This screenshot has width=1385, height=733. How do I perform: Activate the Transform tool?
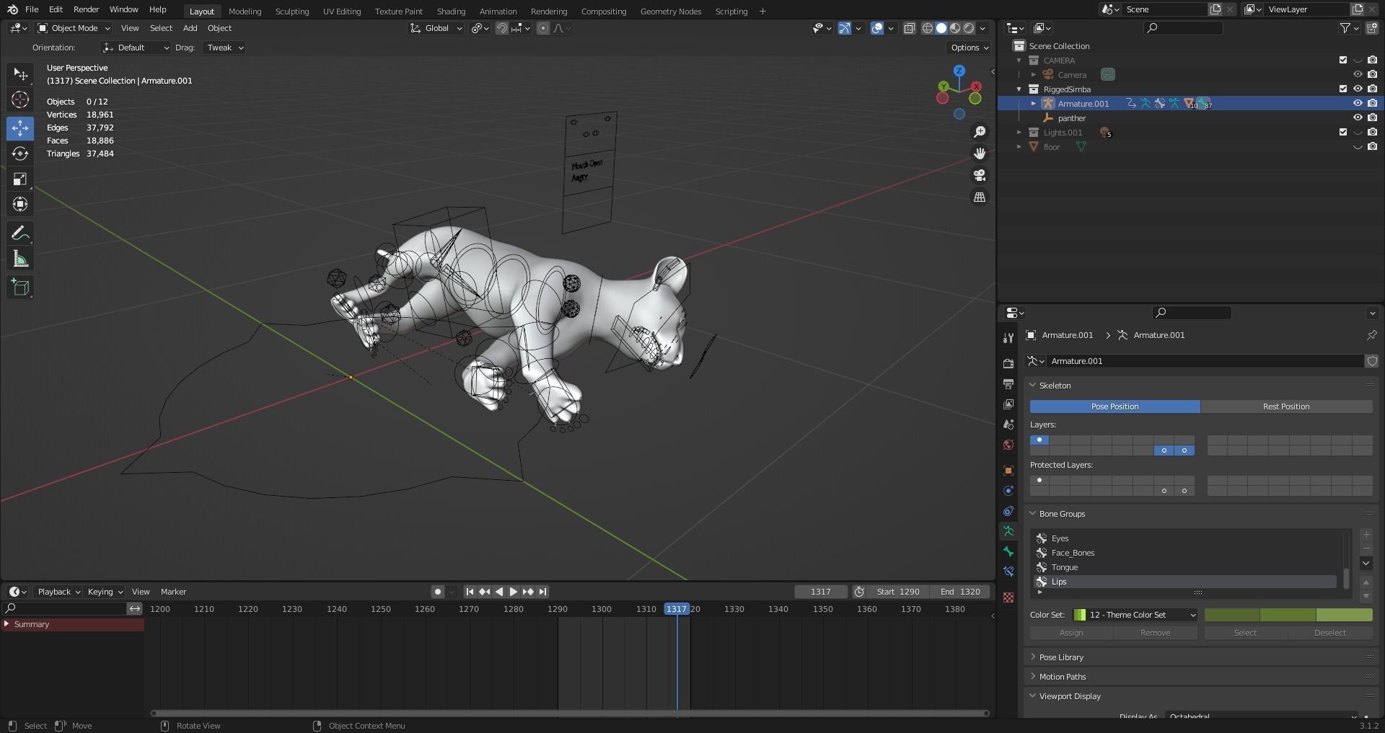click(x=20, y=204)
